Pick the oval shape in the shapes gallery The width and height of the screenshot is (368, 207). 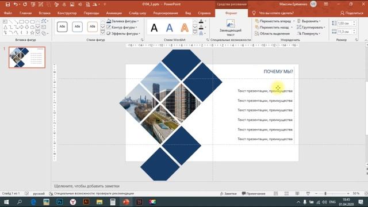(x=27, y=22)
